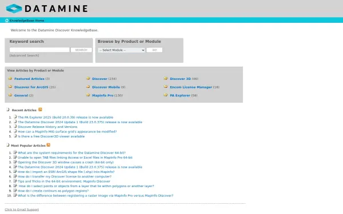Click document icon beside Tips and Tricks article
The height and width of the screenshot is (214, 343).
[x=15, y=181]
